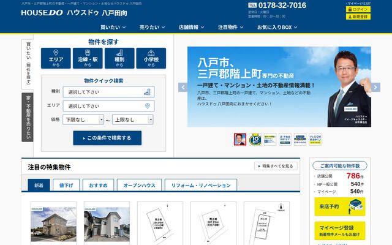Screen dimensions: 392x245
Task: Click マイページ 540件 count
Action: pos(340,192)
